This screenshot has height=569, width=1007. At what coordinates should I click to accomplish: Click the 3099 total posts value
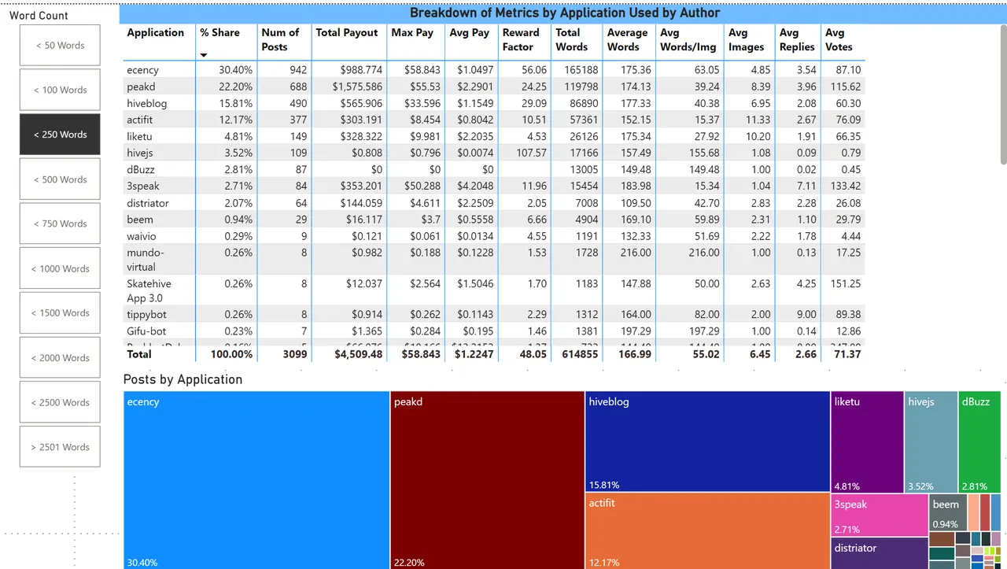point(294,354)
